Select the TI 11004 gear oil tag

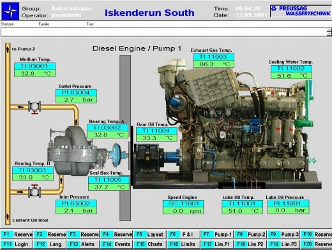156,131
